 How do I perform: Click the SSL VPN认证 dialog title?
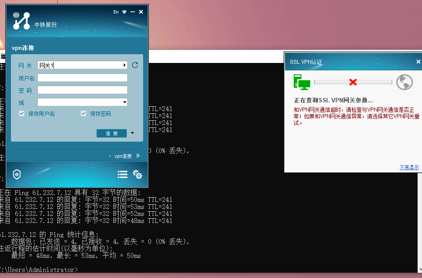(x=306, y=62)
